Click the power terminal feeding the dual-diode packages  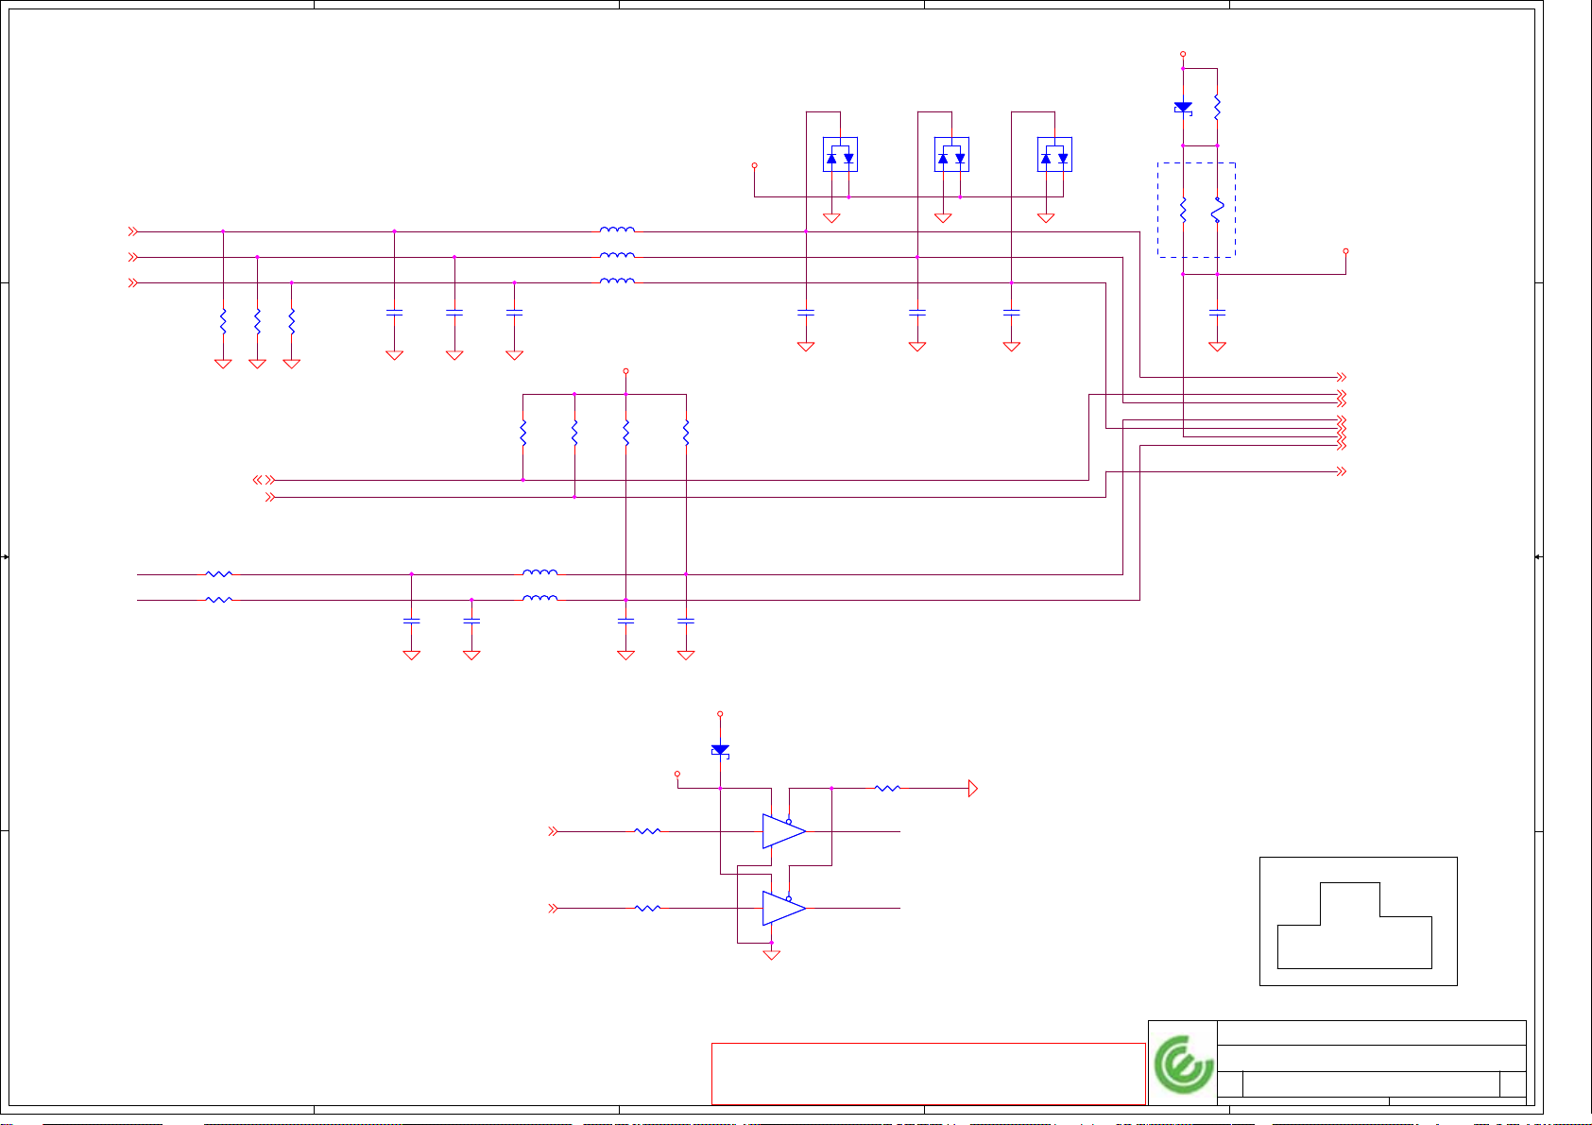pos(754,165)
